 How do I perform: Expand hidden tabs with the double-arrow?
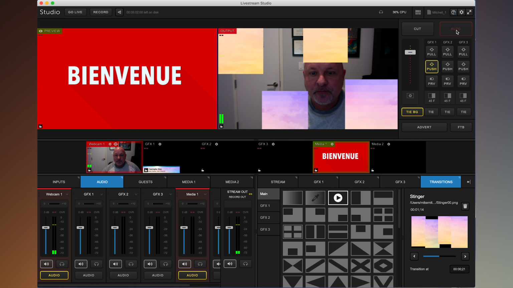468,182
